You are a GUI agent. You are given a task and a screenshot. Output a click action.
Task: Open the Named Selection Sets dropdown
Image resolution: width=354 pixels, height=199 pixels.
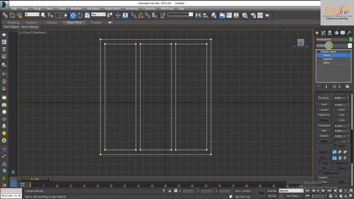click(180, 14)
